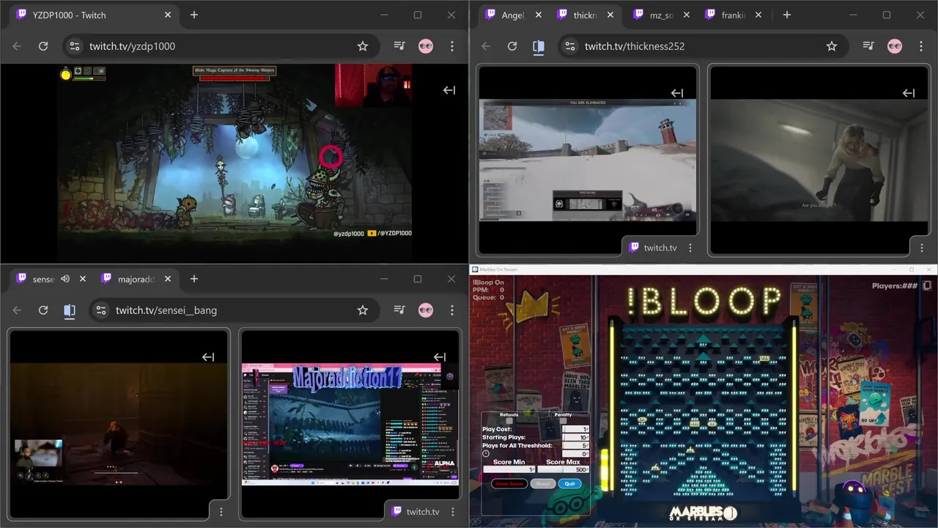Open profile avatar in the thickness252 window
Image resolution: width=938 pixels, height=528 pixels.
click(895, 46)
